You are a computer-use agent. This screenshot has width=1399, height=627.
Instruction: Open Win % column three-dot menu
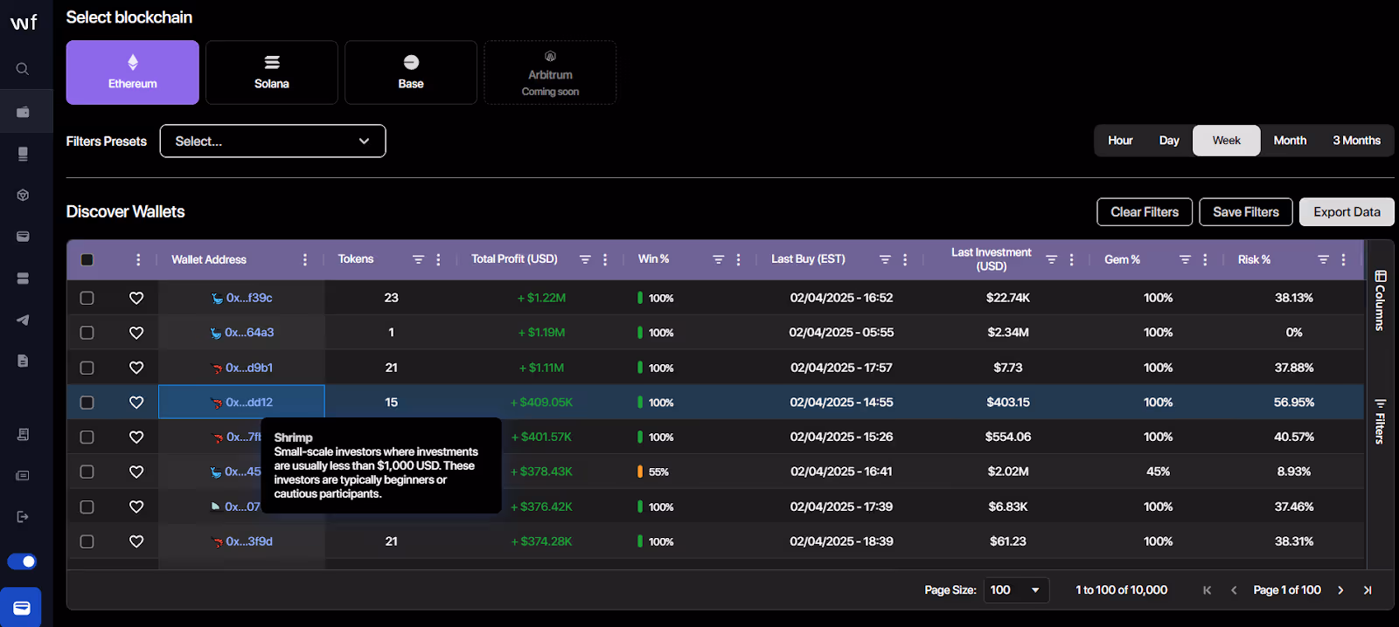pos(739,259)
